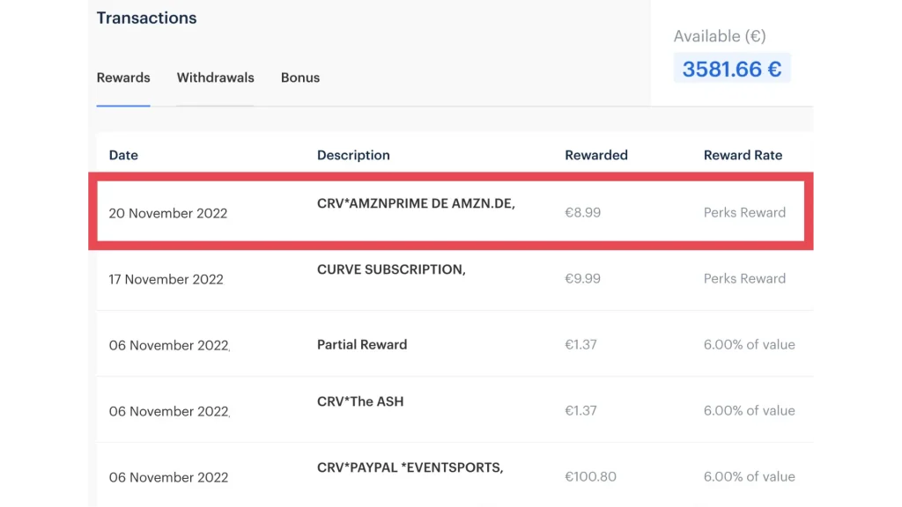Image resolution: width=902 pixels, height=507 pixels.
Task: Click the 3581.66 € available balance
Action: (731, 69)
